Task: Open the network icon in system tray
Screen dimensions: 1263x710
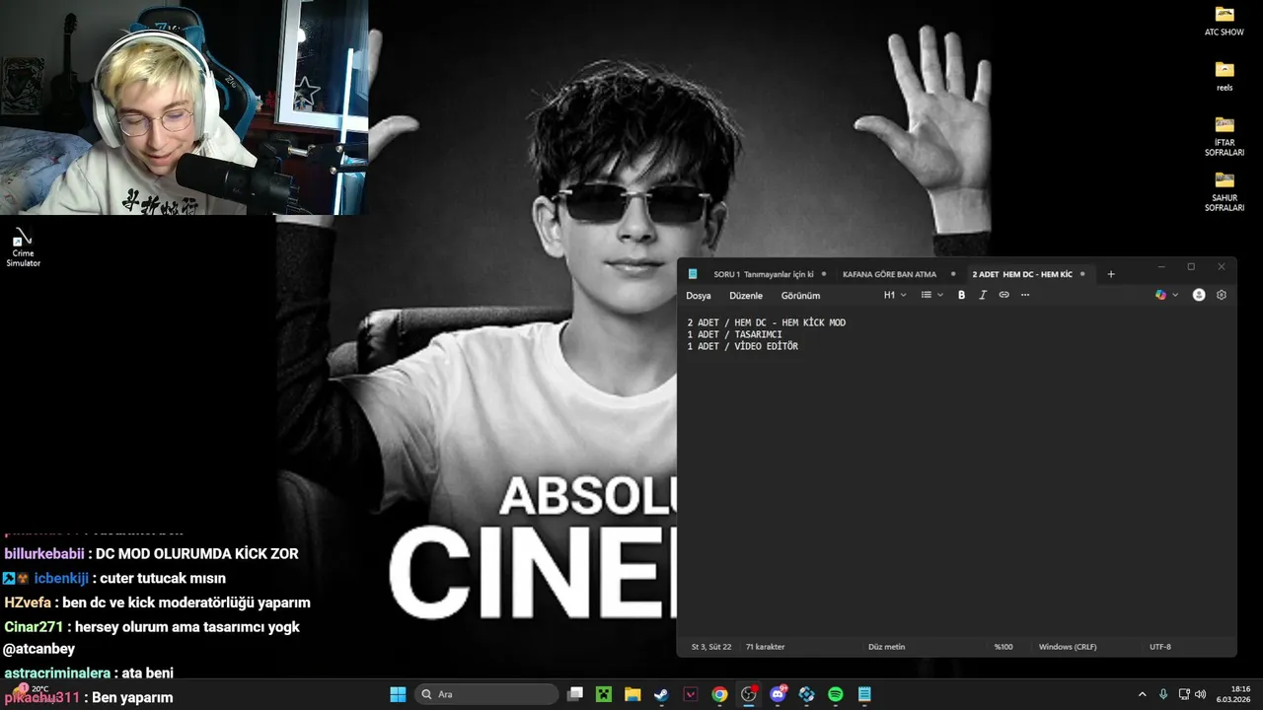Action: 1184,694
